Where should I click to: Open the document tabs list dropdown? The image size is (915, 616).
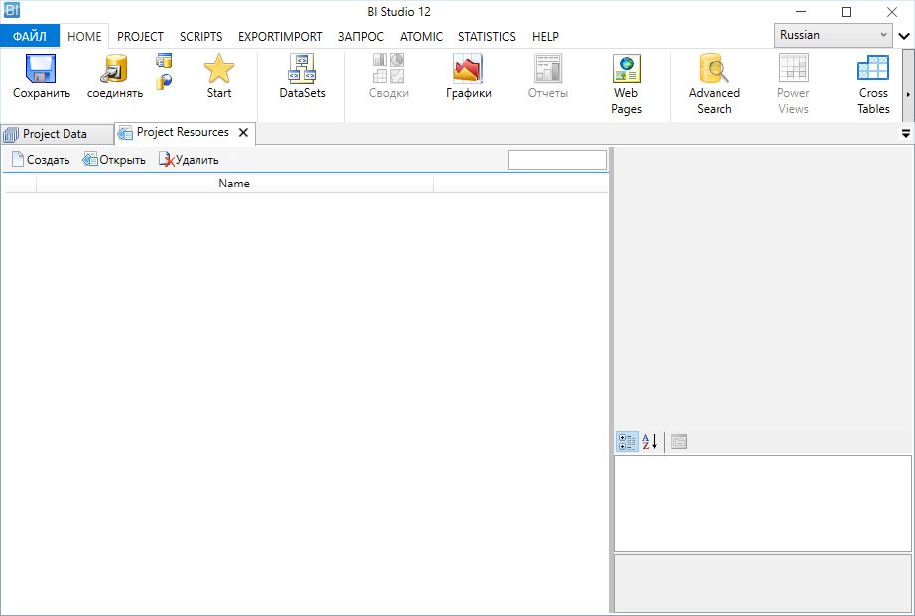906,134
